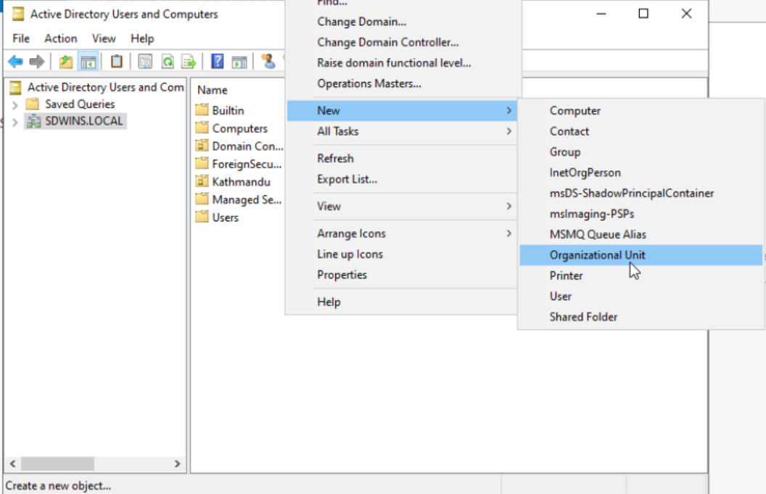
Task: Click the Saved Queries folder icon
Action: (x=33, y=104)
